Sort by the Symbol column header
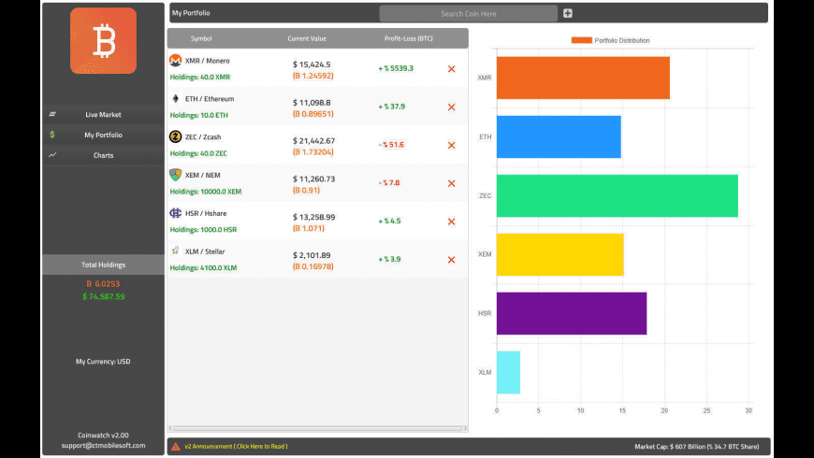814x458 pixels. (201, 38)
